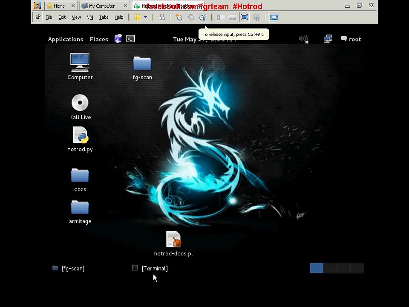This screenshot has width=409, height=307.
Task: Click the console view icon
Action: [274, 17]
